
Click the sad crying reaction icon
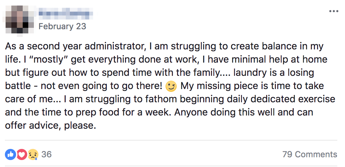coord(33,154)
